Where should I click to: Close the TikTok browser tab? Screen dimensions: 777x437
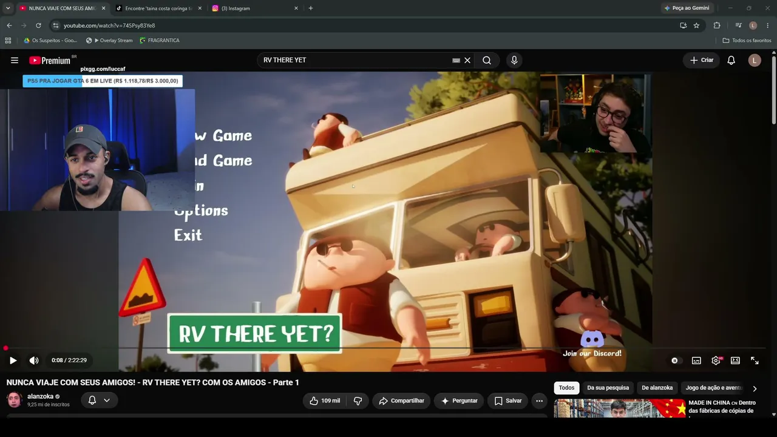(200, 8)
